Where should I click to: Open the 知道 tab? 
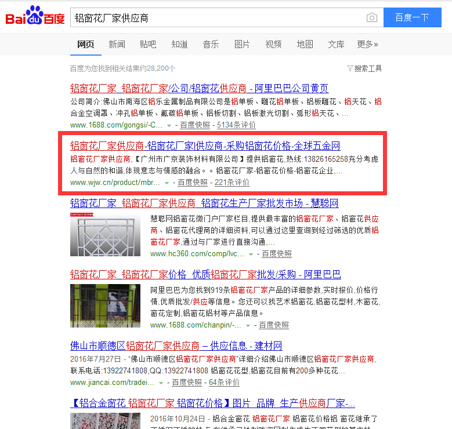click(x=179, y=45)
